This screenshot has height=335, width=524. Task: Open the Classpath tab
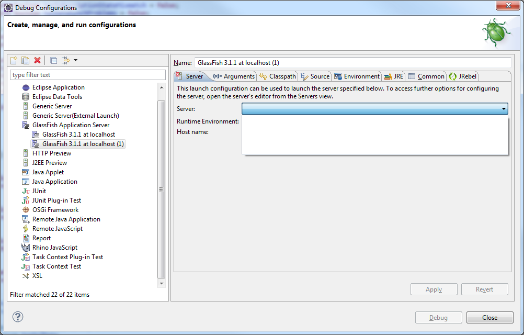[x=278, y=76]
